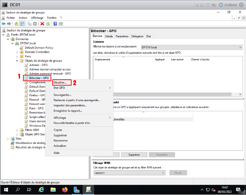Click the up-one-level folder toolbar icon
The height and width of the screenshot is (195, 246).
16,24
